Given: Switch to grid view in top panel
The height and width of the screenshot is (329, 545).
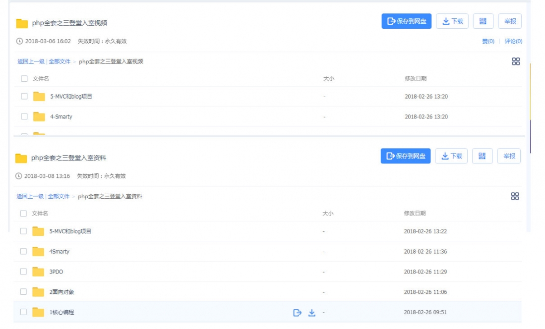Looking at the screenshot, I should click(x=516, y=61).
